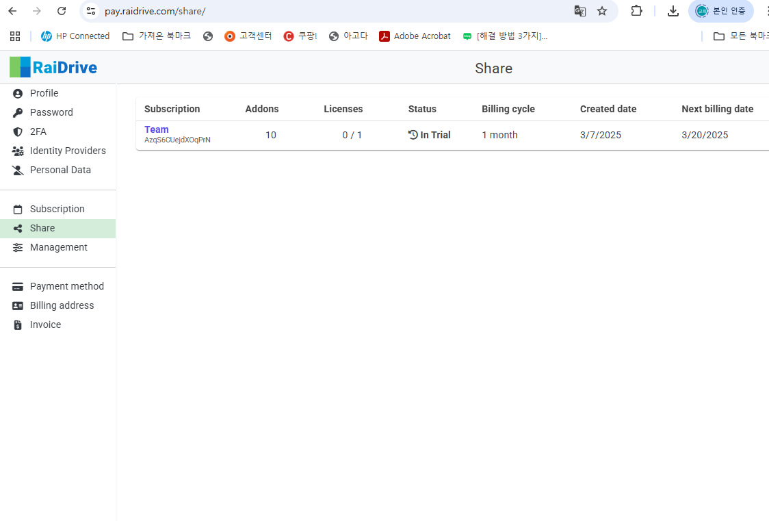Open Management page
This screenshot has width=769, height=521.
tap(58, 247)
